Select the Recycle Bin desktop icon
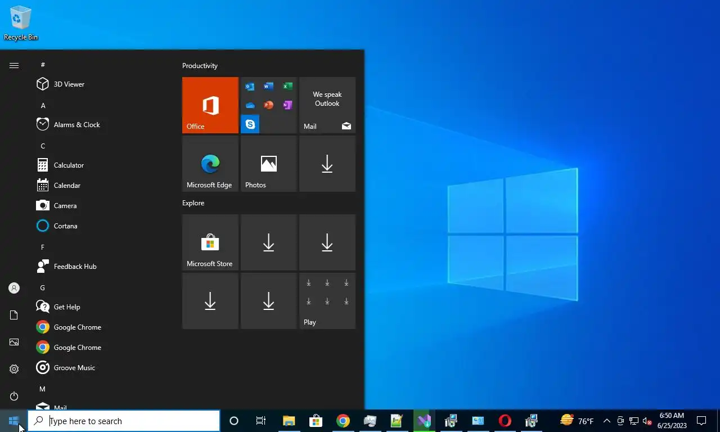 pyautogui.click(x=21, y=23)
